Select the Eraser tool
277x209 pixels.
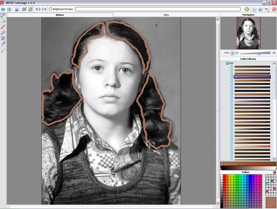coord(3,21)
